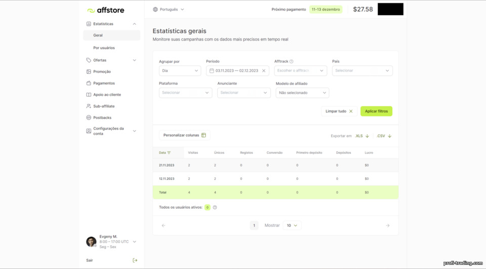This screenshot has height=269, width=486.
Task: Click the Personalizar colunas button
Action: pos(184,135)
